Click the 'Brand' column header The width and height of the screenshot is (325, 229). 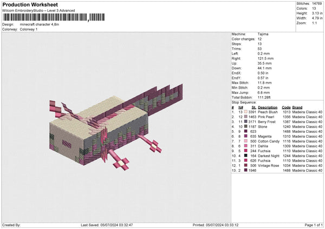(x=297, y=107)
